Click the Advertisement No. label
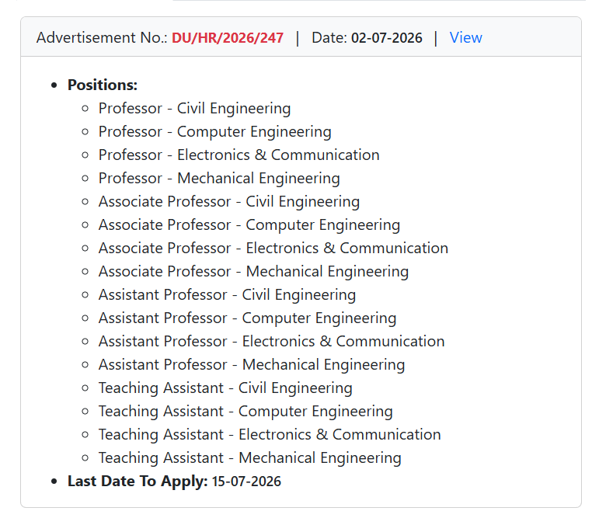The height and width of the screenshot is (532, 599). point(102,38)
